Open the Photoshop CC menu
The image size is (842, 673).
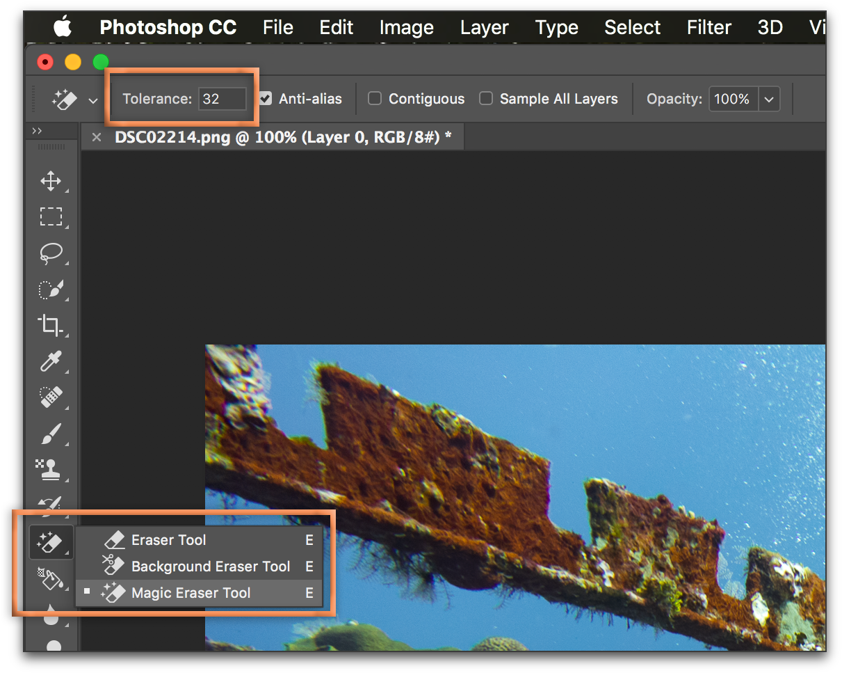168,28
